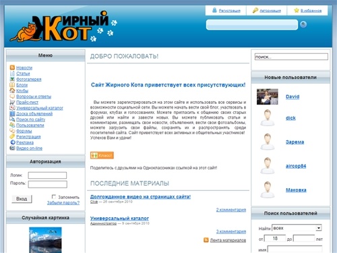Focus the sidebar поиск... field
Screen dimensions: 337x253
[x=291, y=57]
